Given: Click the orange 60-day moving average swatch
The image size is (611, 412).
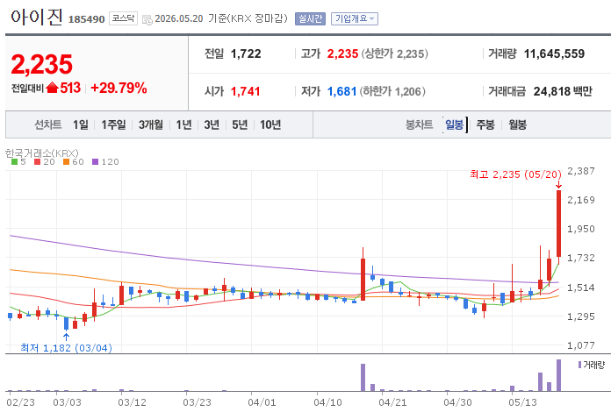Looking at the screenshot, I should tap(66, 162).
